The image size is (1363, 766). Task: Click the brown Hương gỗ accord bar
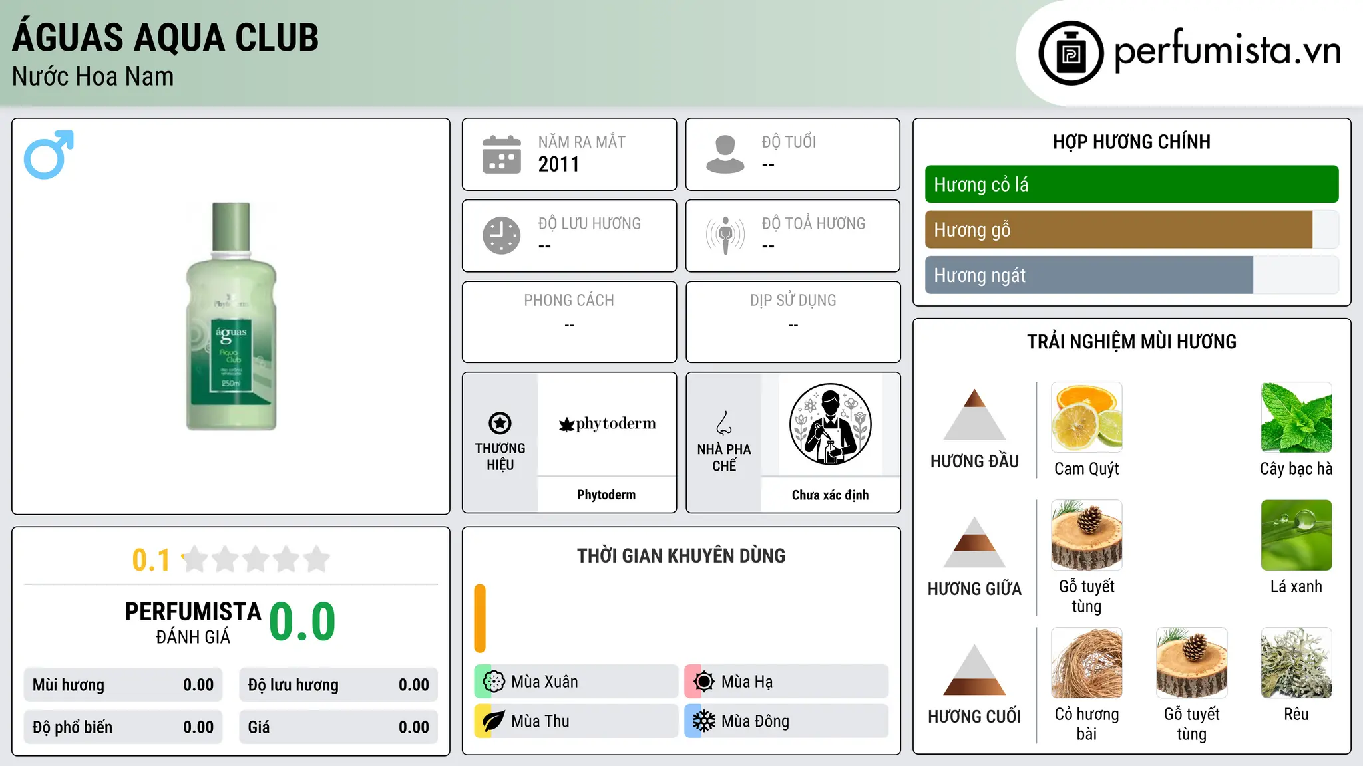[1118, 229]
